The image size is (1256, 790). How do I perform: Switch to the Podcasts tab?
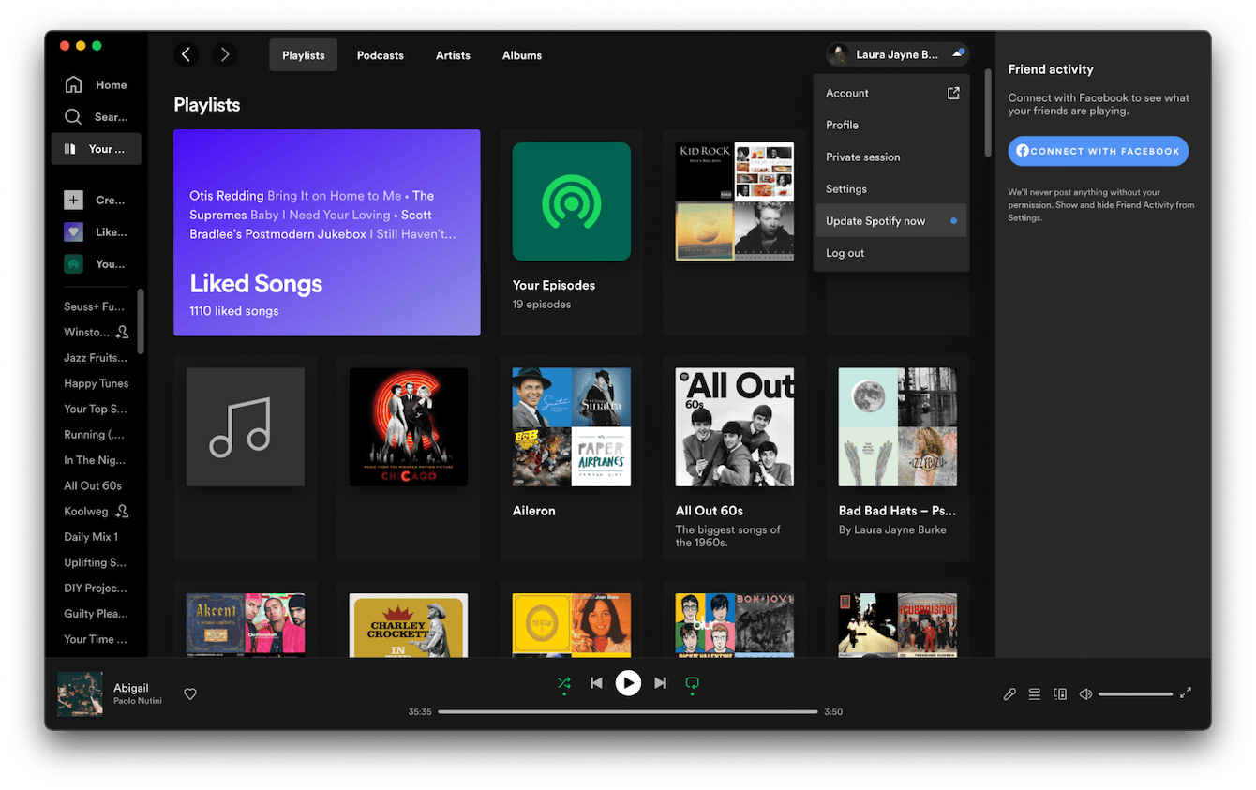(x=380, y=55)
